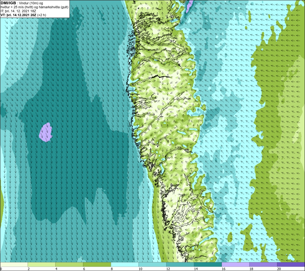Click the 0–2 m/s pale yellow legend swatch
This screenshot has height=271, width=305.
[x=14, y=264]
